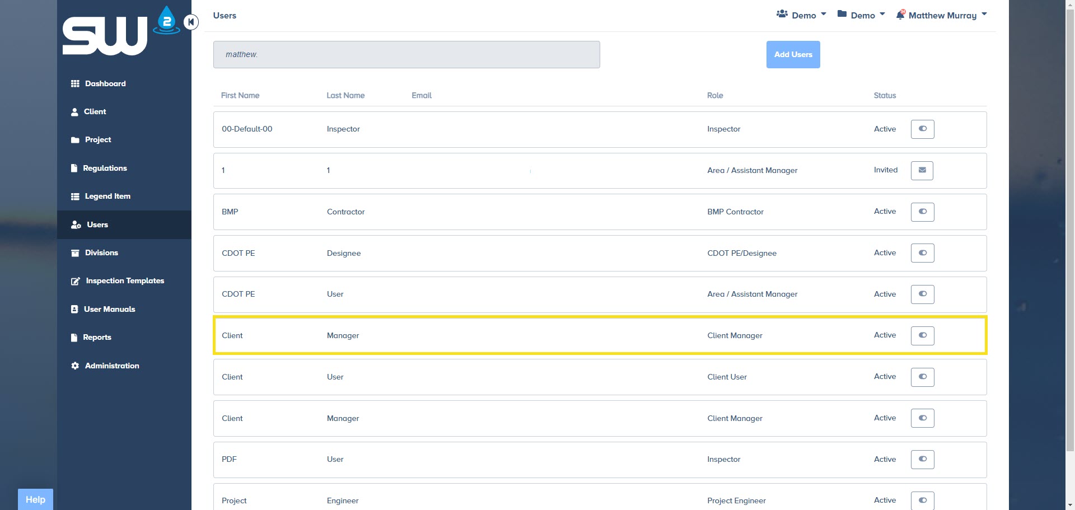Click the Administration gear icon
Screen dimensions: 1075x510
click(75, 366)
